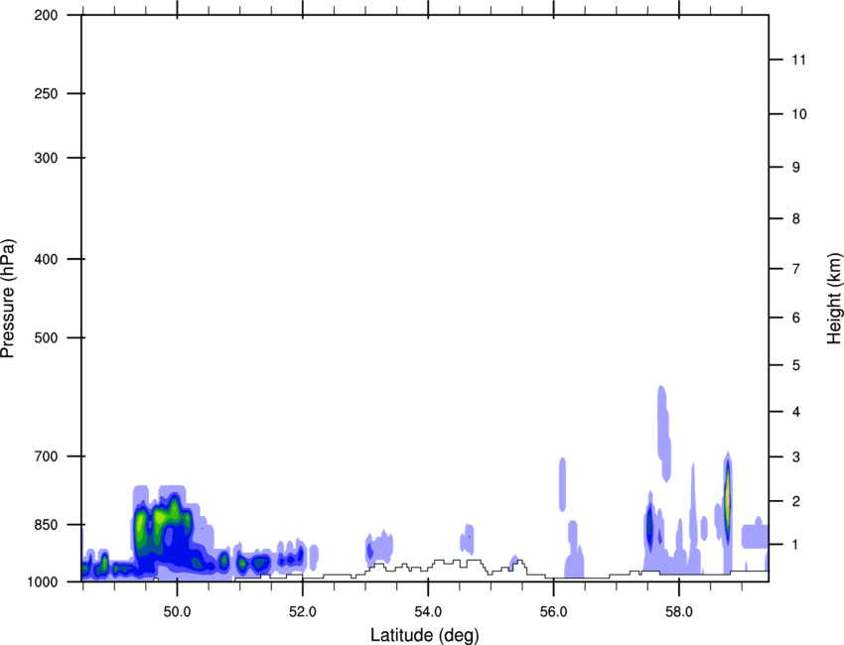Select the 1000 pressure tick label
This screenshot has height=645, width=844.
pyautogui.click(x=42, y=582)
